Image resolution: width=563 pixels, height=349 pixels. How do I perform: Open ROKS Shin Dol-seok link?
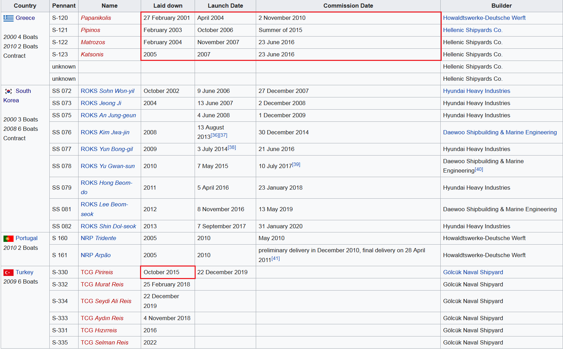[x=108, y=227]
